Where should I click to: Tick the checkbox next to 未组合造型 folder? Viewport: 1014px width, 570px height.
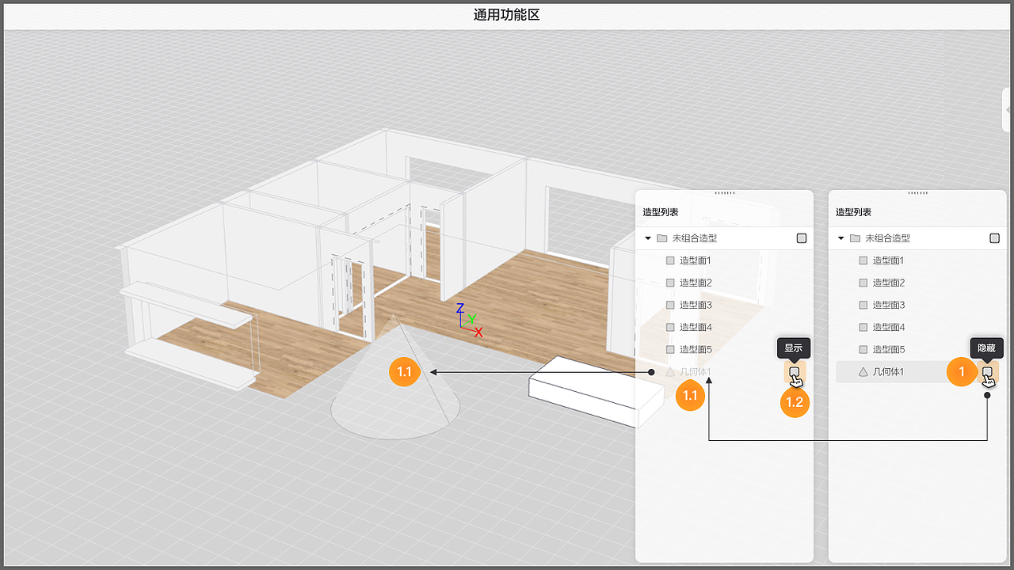(x=801, y=237)
